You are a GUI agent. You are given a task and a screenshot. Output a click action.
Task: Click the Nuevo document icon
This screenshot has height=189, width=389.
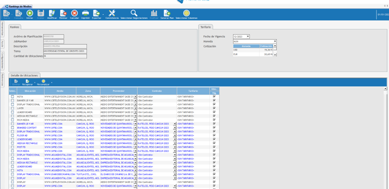tap(6, 13)
